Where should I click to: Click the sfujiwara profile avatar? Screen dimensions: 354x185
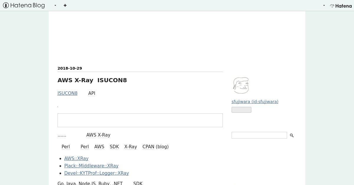point(241,85)
